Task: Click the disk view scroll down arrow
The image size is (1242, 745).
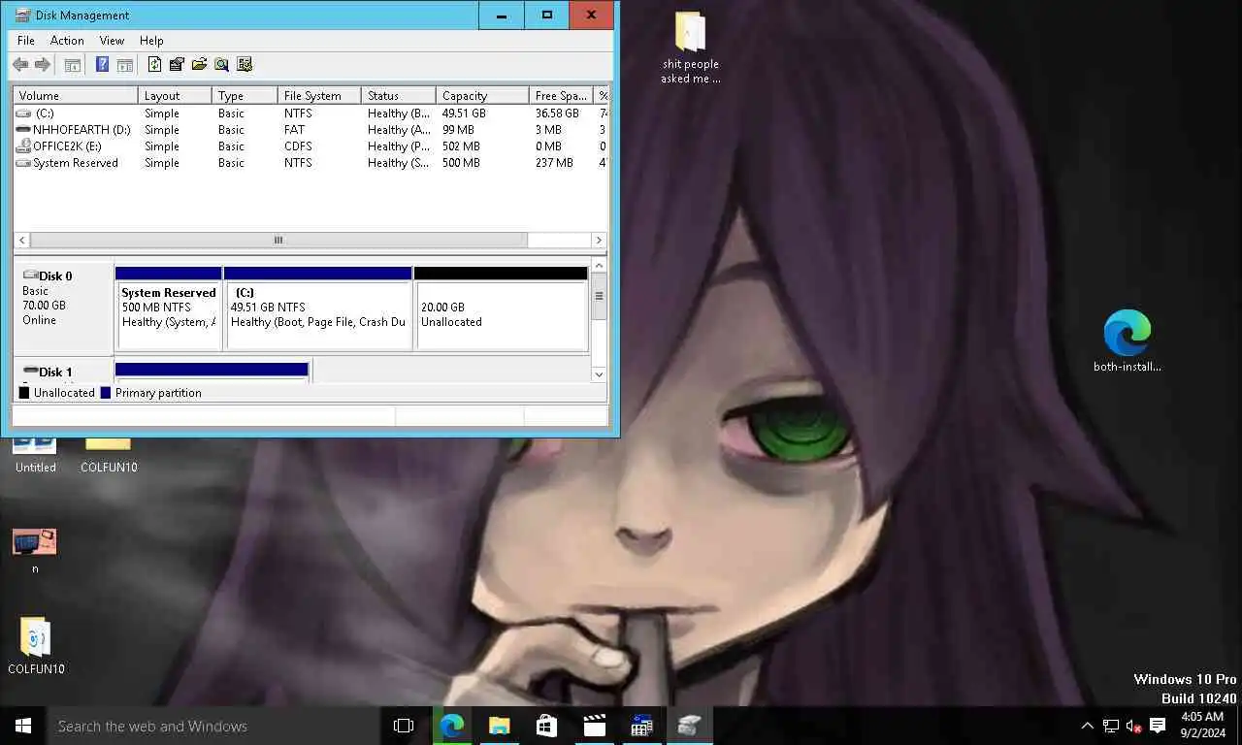Action: point(599,374)
